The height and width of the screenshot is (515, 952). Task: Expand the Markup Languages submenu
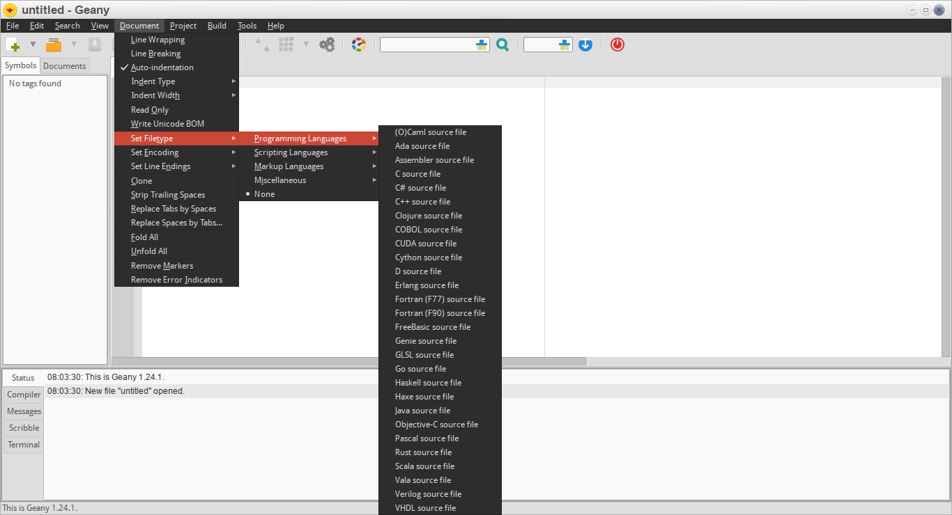click(x=309, y=166)
